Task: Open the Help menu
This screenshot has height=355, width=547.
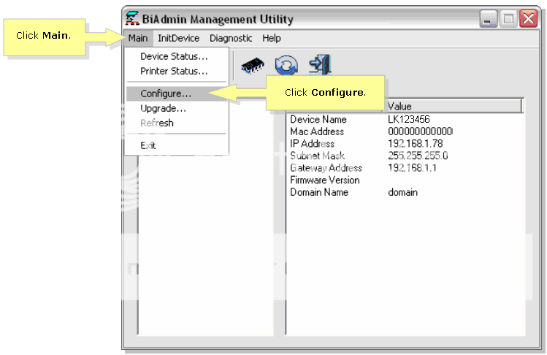Action: click(272, 38)
